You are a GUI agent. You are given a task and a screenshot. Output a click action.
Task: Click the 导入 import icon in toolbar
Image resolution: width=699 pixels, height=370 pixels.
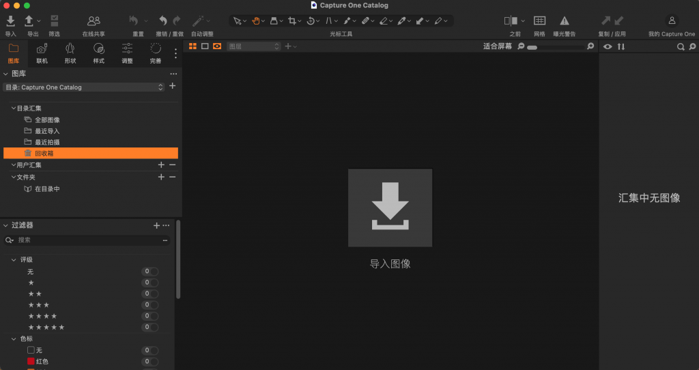[10, 20]
